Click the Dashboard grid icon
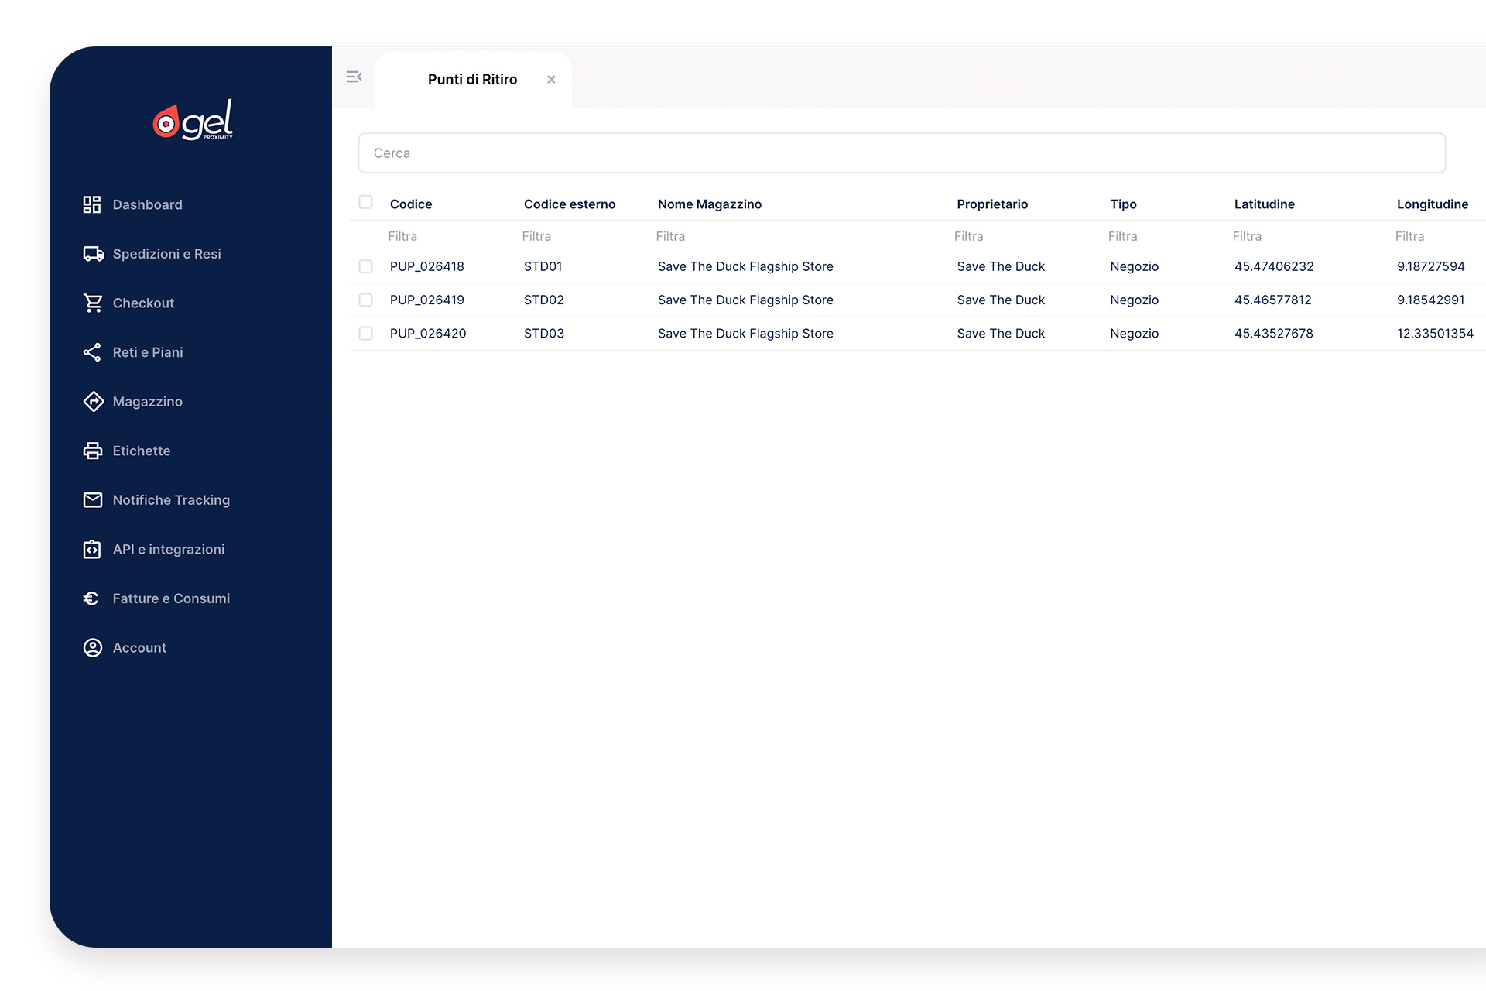 pyautogui.click(x=92, y=204)
